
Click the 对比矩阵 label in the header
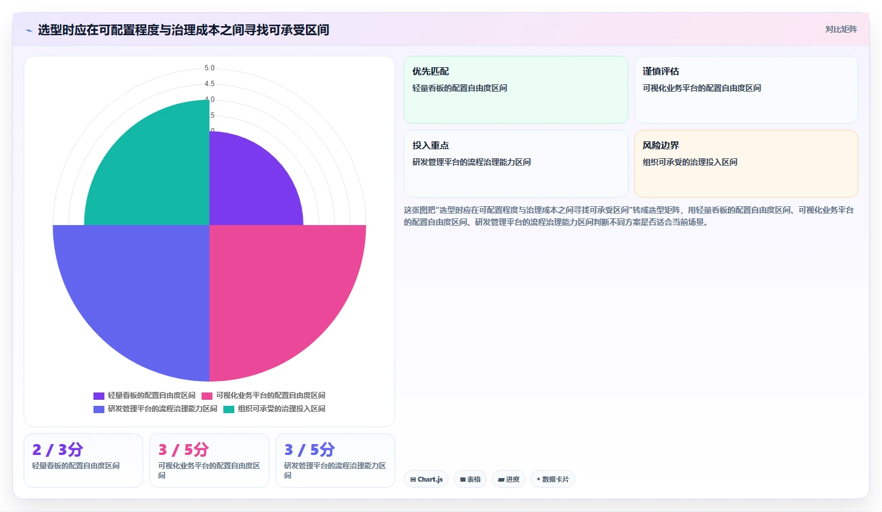coord(841,29)
